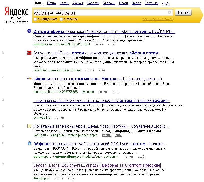Open 'копия' for dv-mobail.ru result
The height and width of the screenshot is (182, 204).
click(x=59, y=118)
